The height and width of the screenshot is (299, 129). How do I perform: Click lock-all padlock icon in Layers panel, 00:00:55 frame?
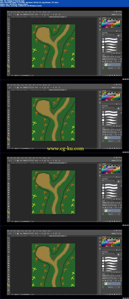pos(111,135)
